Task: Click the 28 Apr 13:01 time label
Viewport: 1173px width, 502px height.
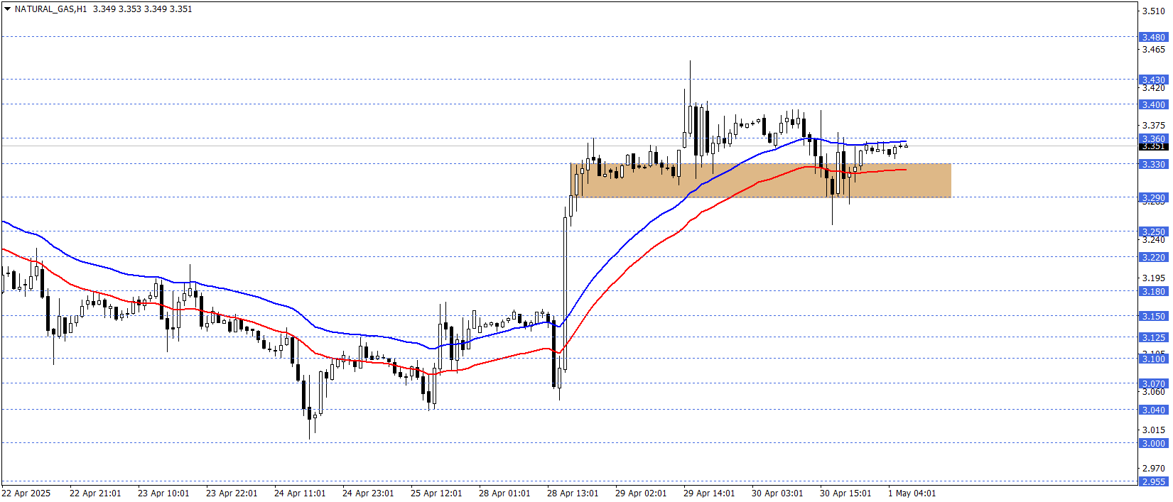Action: point(573,493)
